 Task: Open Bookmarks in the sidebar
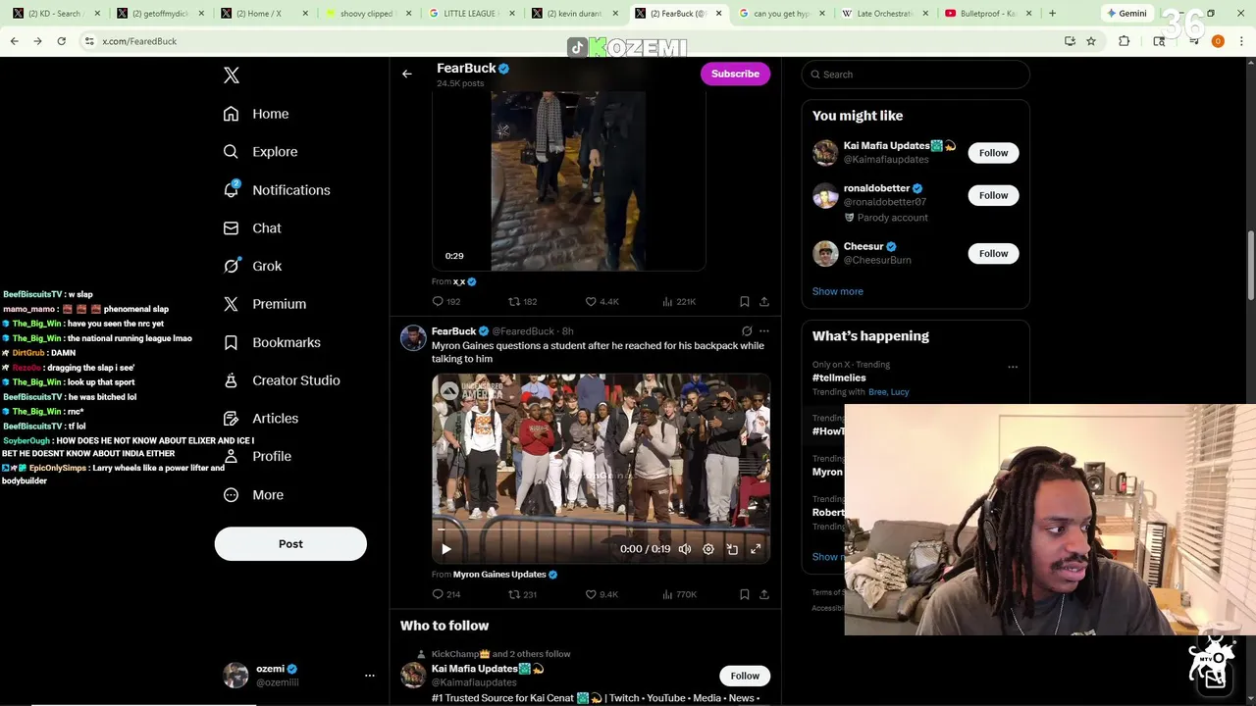coord(272,342)
